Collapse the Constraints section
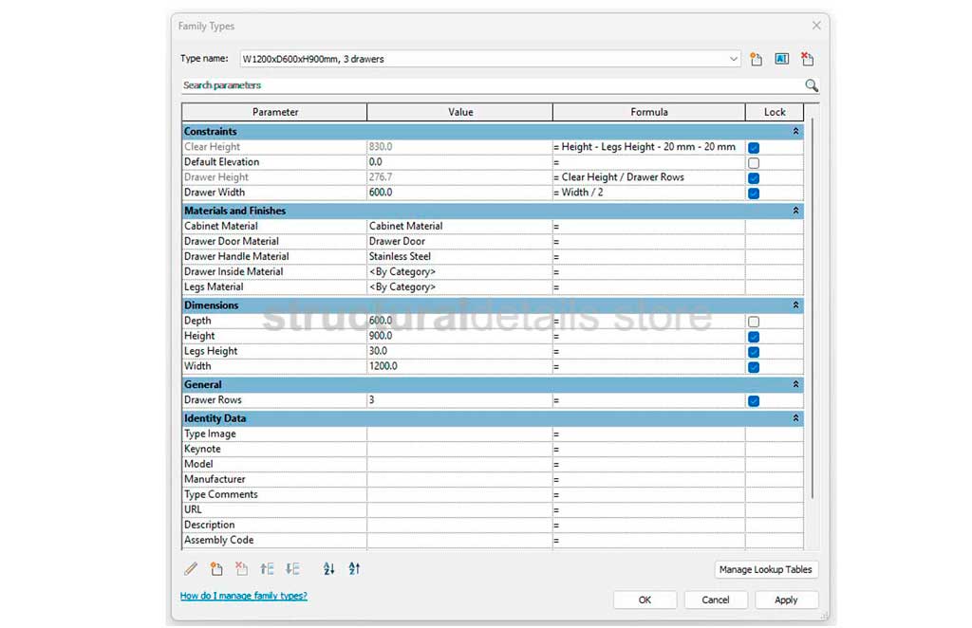Screen dimensions: 972x628 (795, 132)
